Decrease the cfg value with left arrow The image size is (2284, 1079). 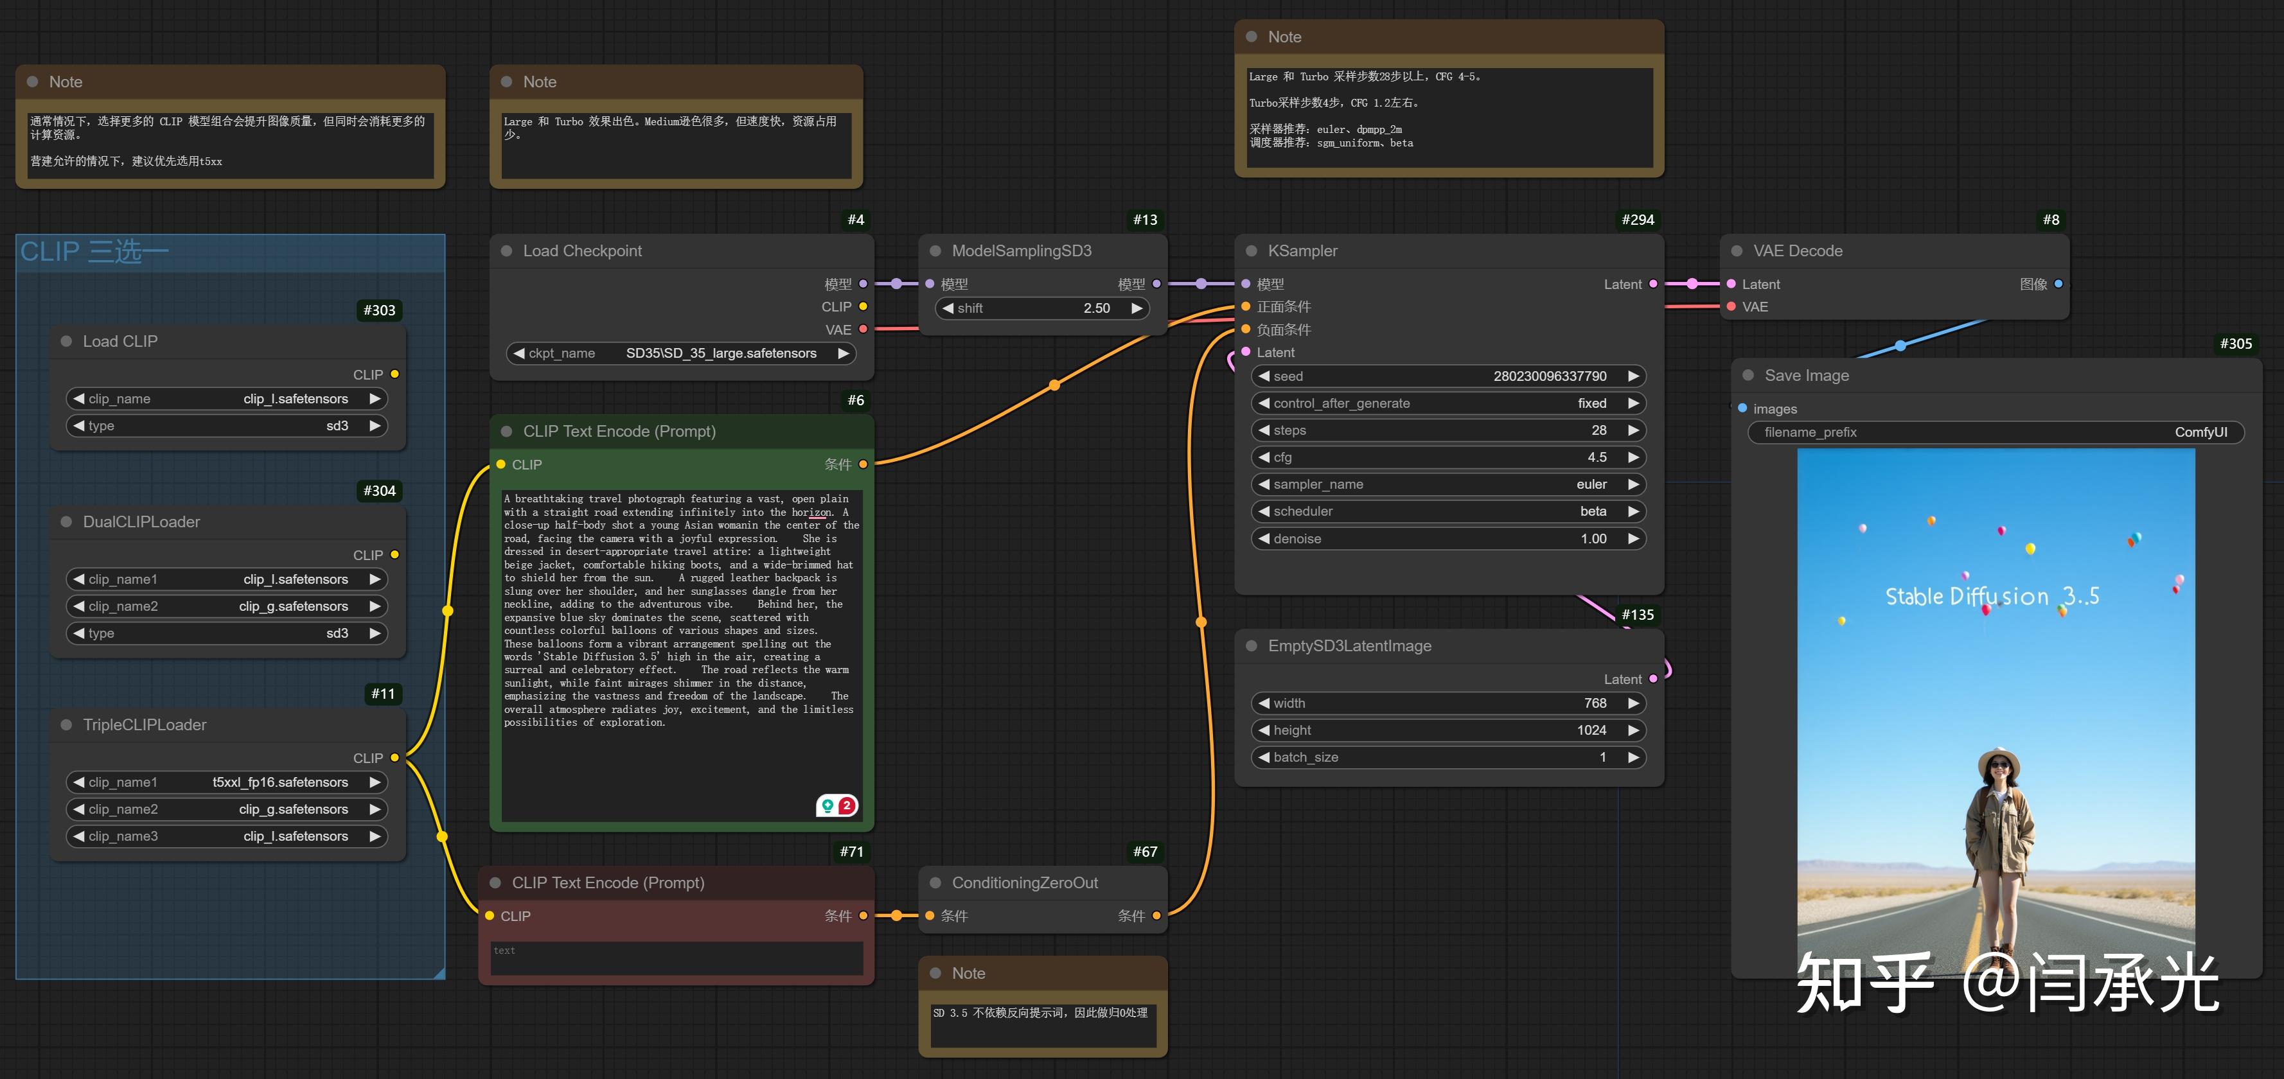1264,457
